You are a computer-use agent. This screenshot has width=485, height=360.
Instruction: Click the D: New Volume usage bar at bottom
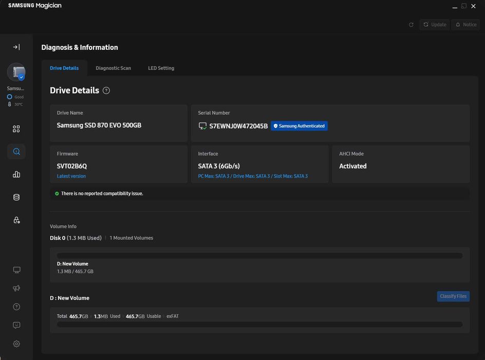tap(260, 325)
